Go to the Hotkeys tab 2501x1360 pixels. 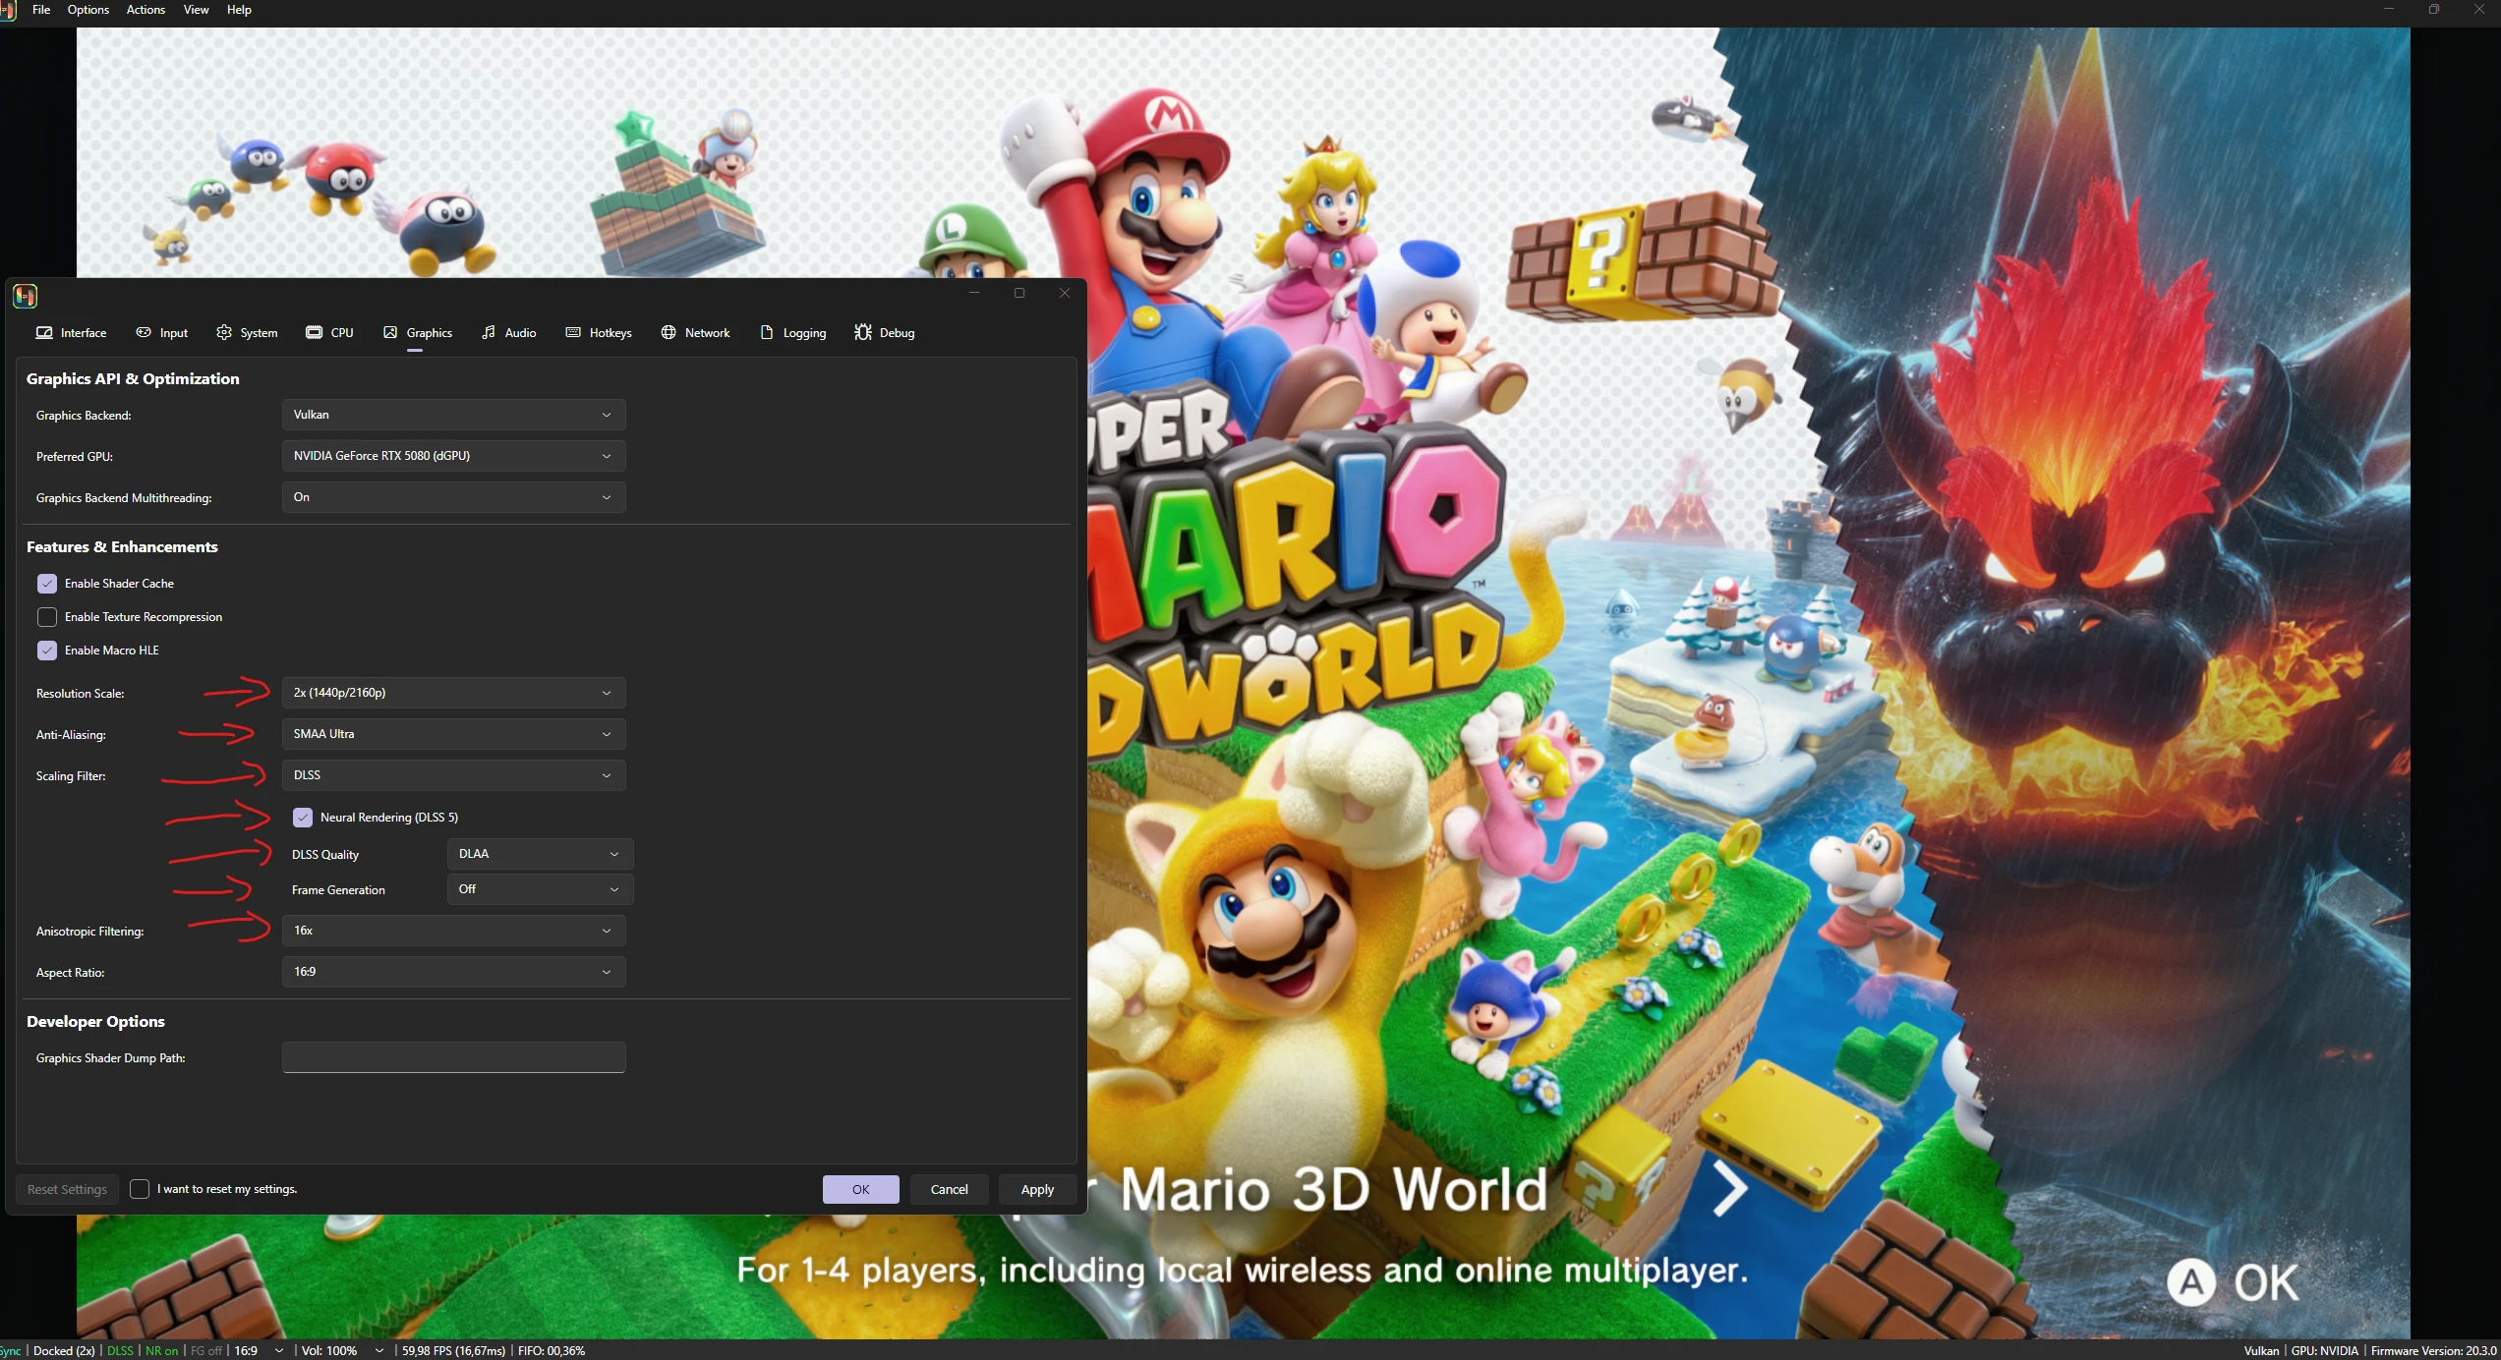(x=599, y=333)
